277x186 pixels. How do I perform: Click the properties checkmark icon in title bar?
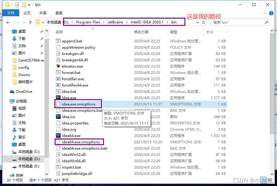pos(17,5)
